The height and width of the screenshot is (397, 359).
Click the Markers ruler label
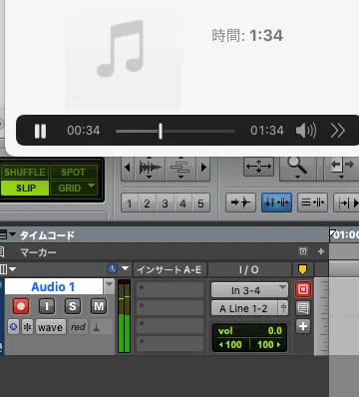[x=38, y=252]
